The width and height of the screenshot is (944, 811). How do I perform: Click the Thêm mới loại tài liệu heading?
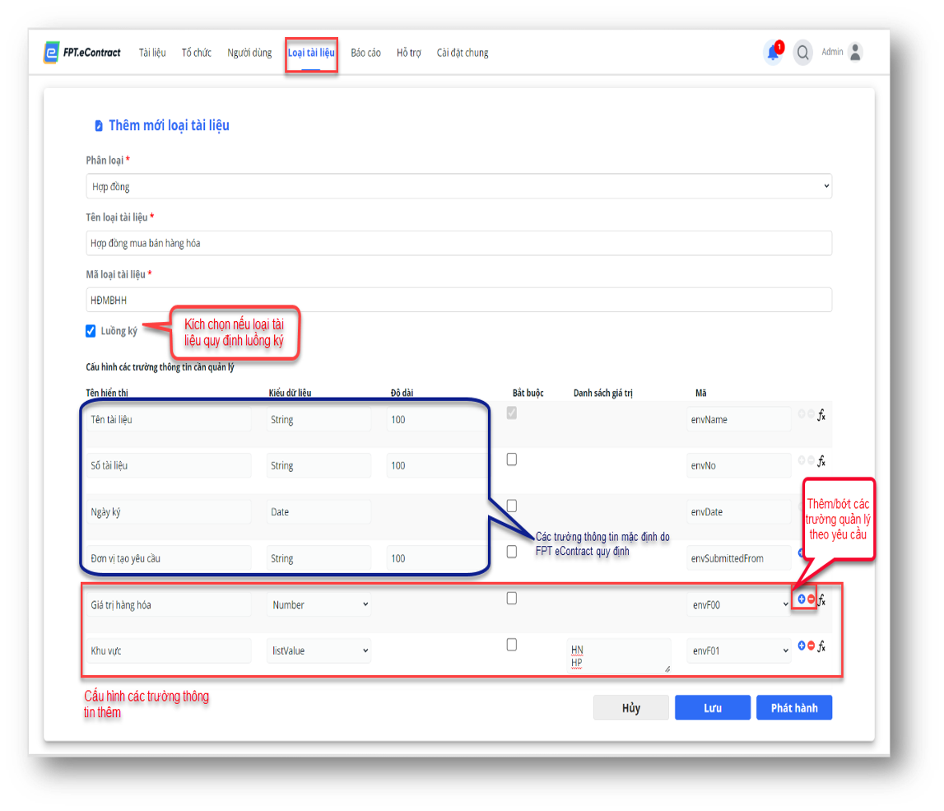pos(169,125)
